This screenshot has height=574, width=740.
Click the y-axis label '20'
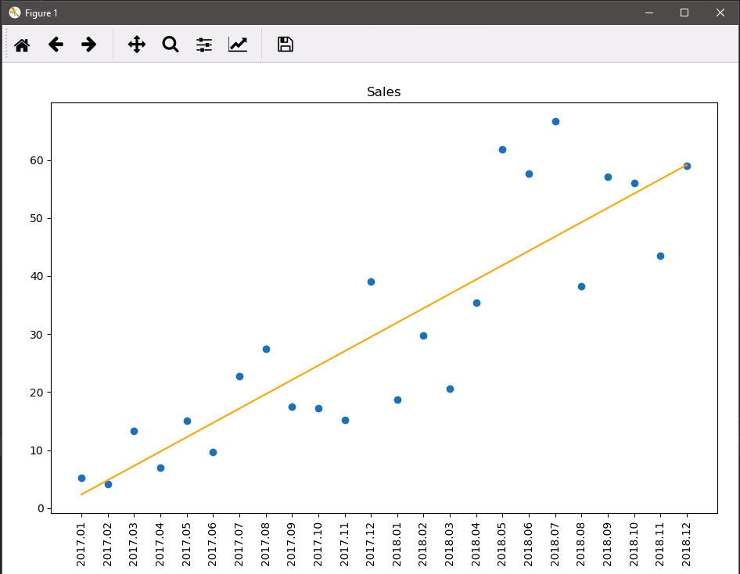37,393
